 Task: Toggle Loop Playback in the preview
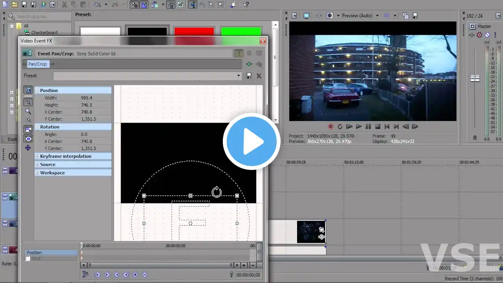point(340,127)
